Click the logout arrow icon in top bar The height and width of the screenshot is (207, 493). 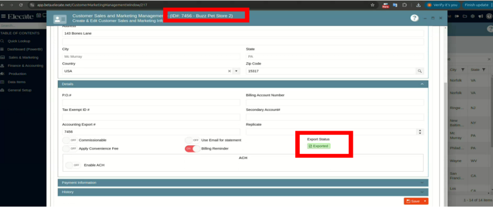[x=457, y=16]
